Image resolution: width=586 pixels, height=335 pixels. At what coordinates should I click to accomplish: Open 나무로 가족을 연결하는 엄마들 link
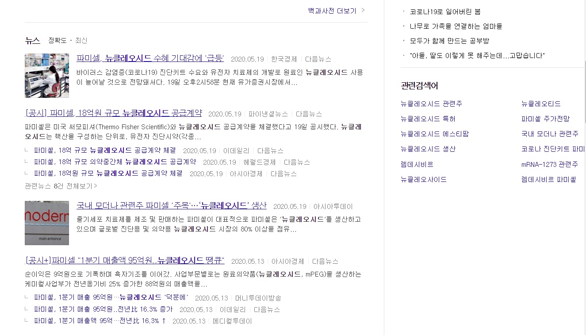456,27
